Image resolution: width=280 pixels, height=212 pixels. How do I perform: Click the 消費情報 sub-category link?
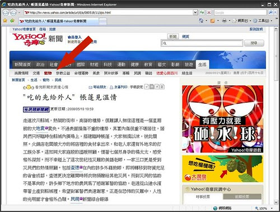click(x=21, y=73)
